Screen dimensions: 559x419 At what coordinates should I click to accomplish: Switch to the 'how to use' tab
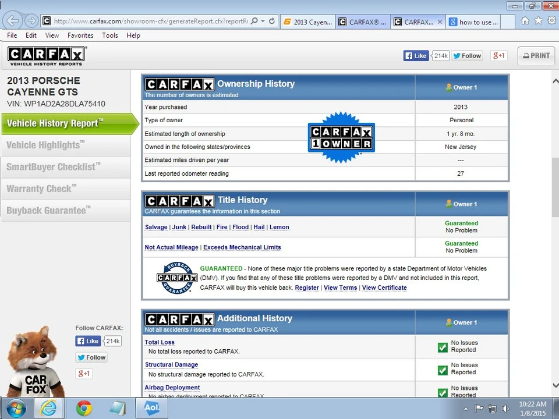click(474, 22)
